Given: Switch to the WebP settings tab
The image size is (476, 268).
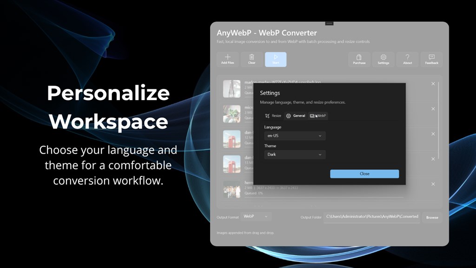Looking at the screenshot, I should coord(318,116).
